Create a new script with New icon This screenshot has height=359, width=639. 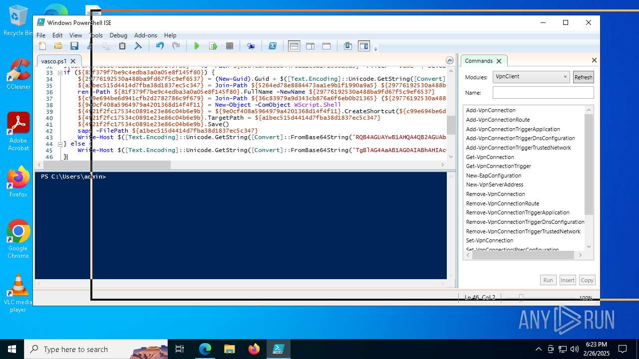click(42, 46)
